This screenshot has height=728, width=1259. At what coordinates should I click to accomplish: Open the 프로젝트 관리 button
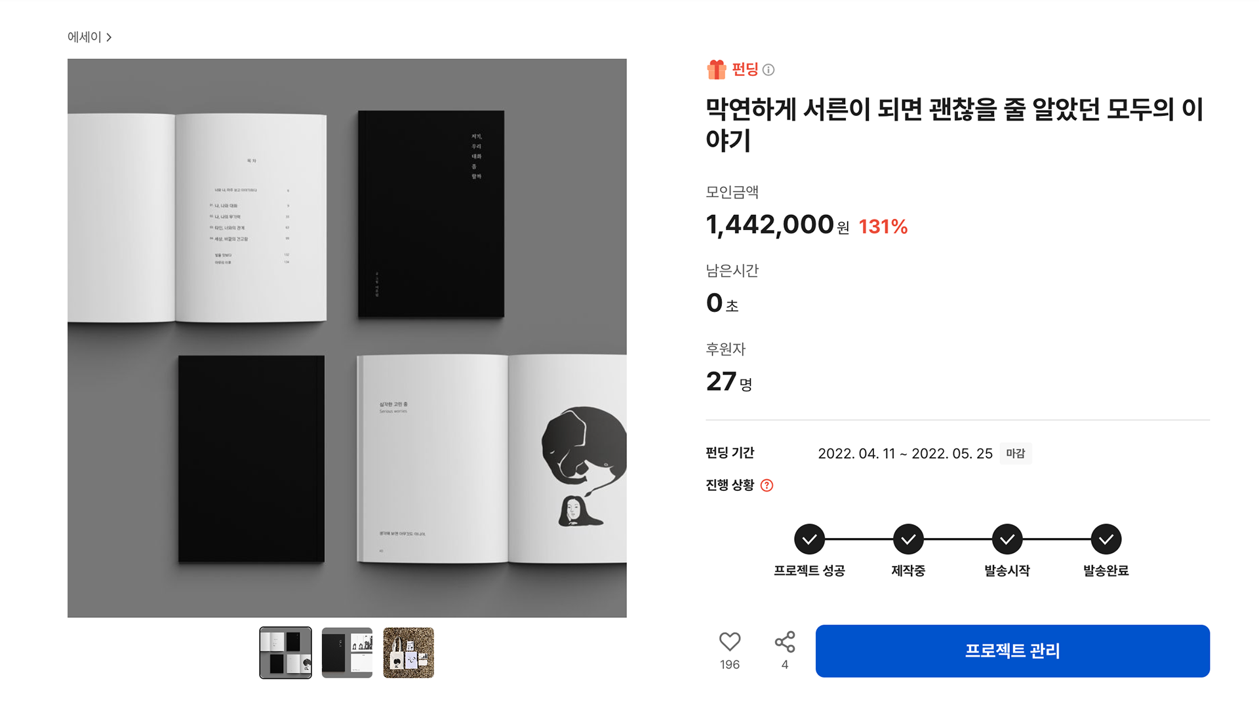coord(1012,651)
